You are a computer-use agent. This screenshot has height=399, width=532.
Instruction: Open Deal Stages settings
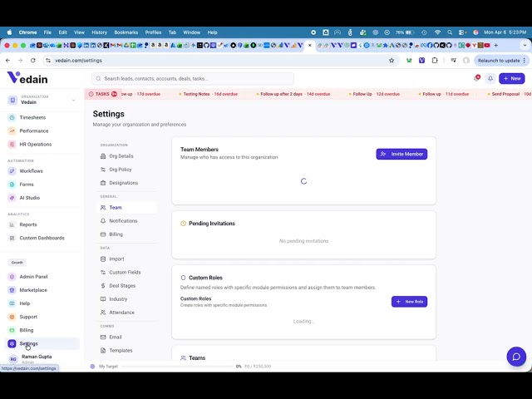(122, 286)
